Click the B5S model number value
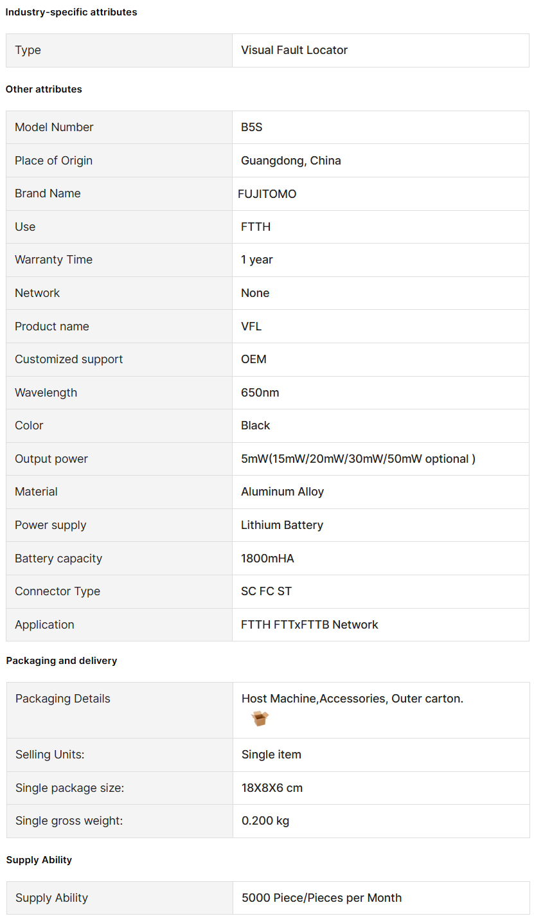The height and width of the screenshot is (923, 534). (252, 127)
